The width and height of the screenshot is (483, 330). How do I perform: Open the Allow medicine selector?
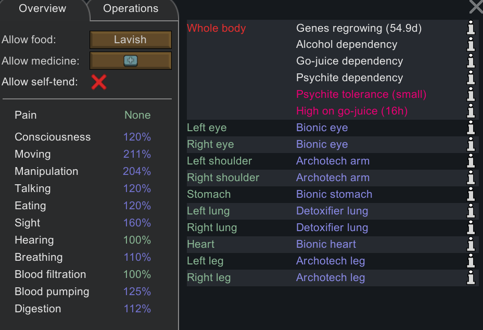tap(130, 61)
